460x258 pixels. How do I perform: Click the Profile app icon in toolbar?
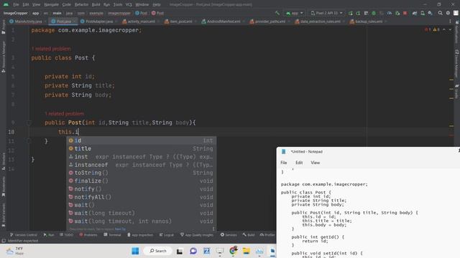coord(390,13)
